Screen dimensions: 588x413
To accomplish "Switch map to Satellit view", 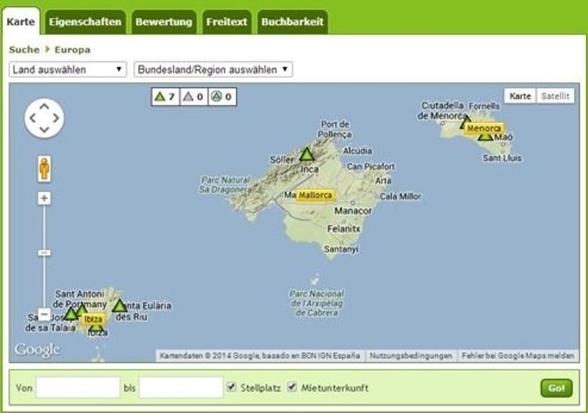I will coord(555,96).
